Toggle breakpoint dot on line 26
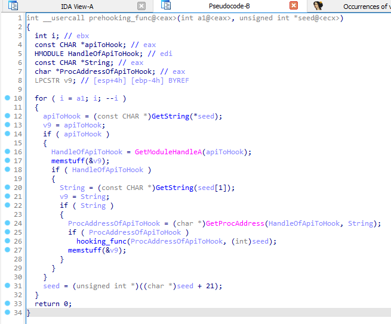This screenshot has width=391, height=324. pos(8,241)
